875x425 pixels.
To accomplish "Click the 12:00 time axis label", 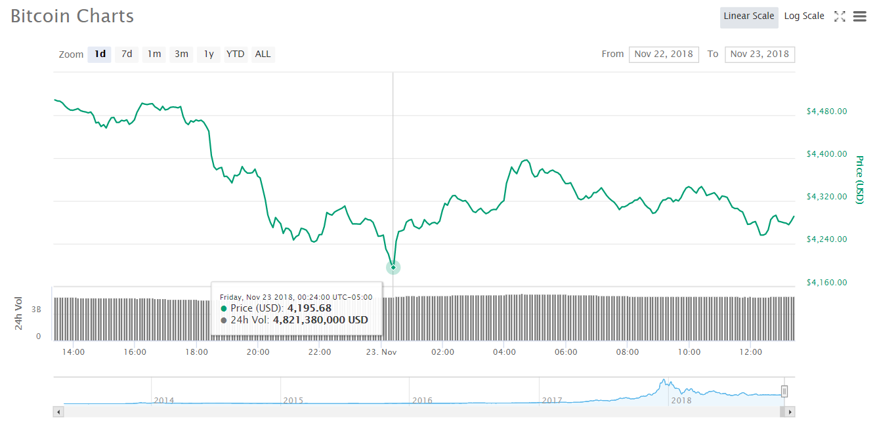I will coord(751,352).
